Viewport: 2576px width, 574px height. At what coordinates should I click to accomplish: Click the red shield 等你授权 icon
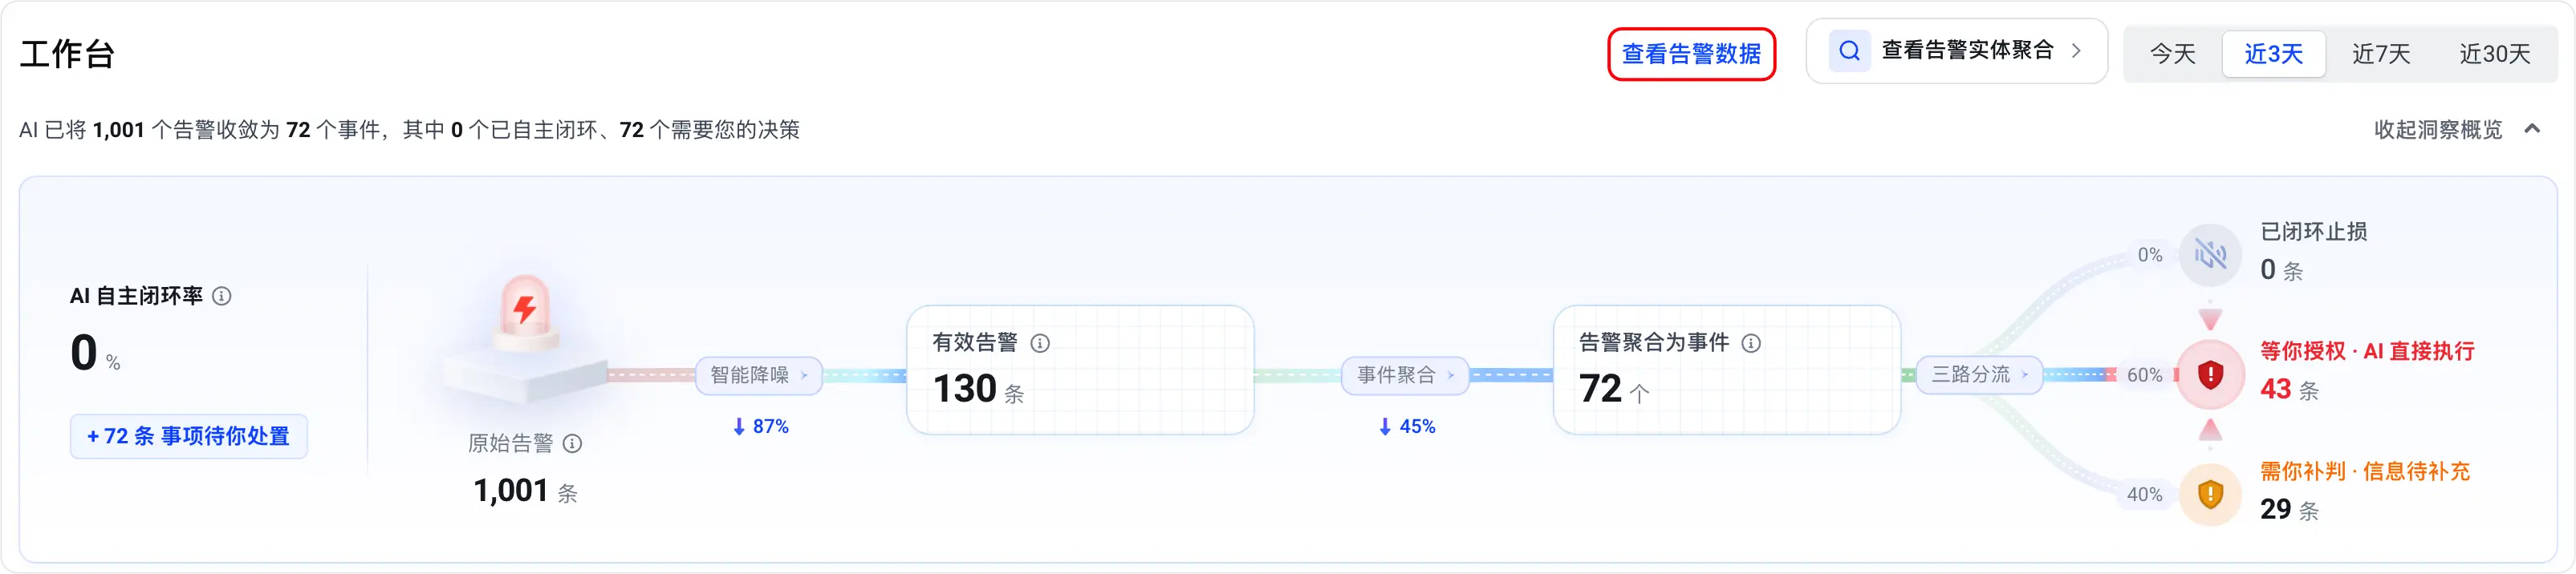tap(2210, 374)
